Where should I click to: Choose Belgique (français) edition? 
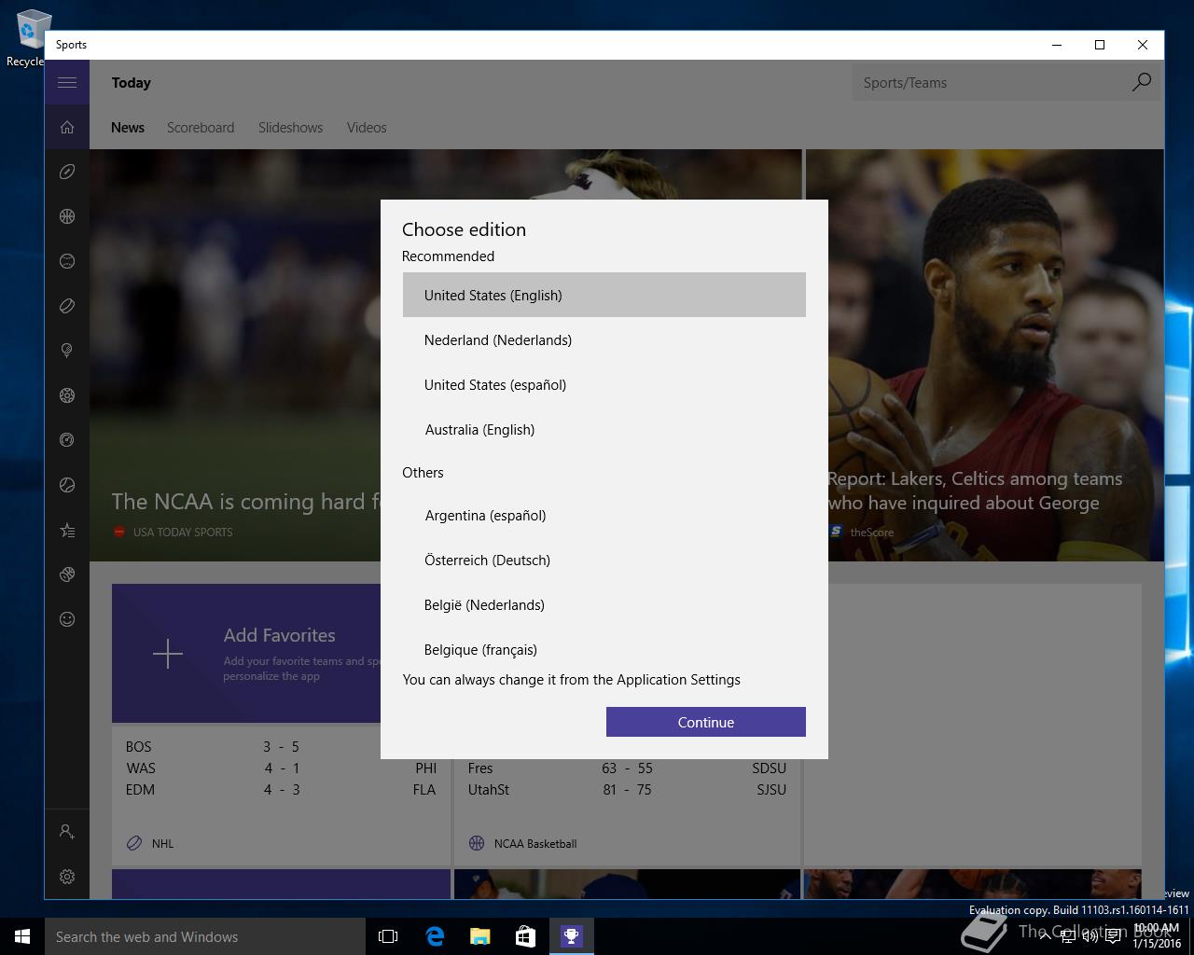tap(604, 647)
